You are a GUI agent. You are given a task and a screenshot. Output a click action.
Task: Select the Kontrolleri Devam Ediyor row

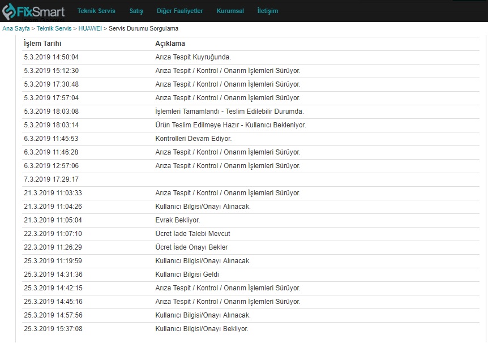(251, 139)
